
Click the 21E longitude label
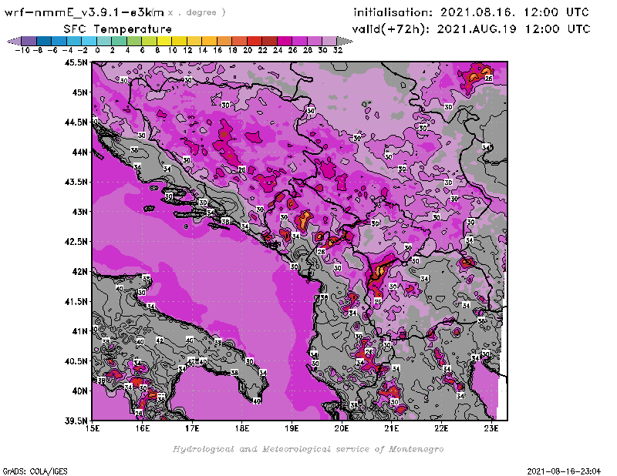(392, 428)
